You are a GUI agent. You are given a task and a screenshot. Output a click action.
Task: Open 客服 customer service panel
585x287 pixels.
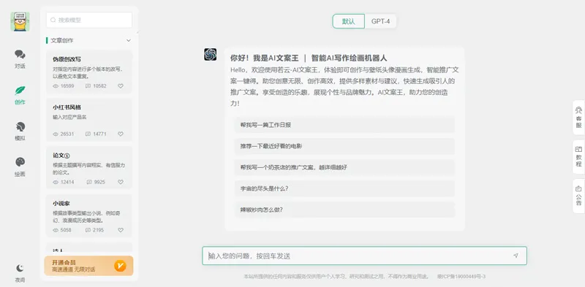578,118
